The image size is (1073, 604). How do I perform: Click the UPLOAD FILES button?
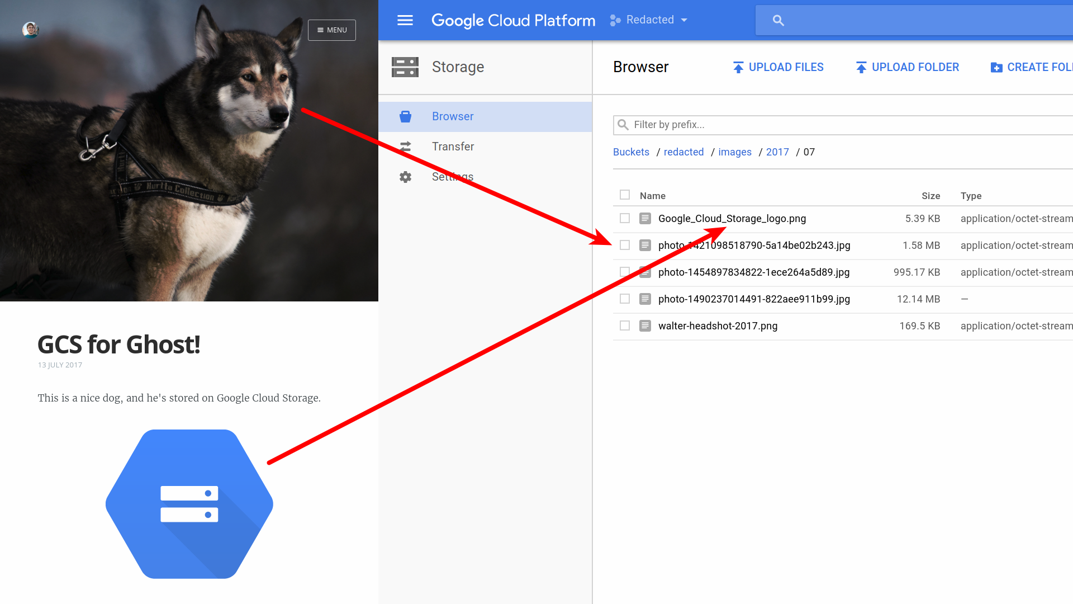click(778, 67)
